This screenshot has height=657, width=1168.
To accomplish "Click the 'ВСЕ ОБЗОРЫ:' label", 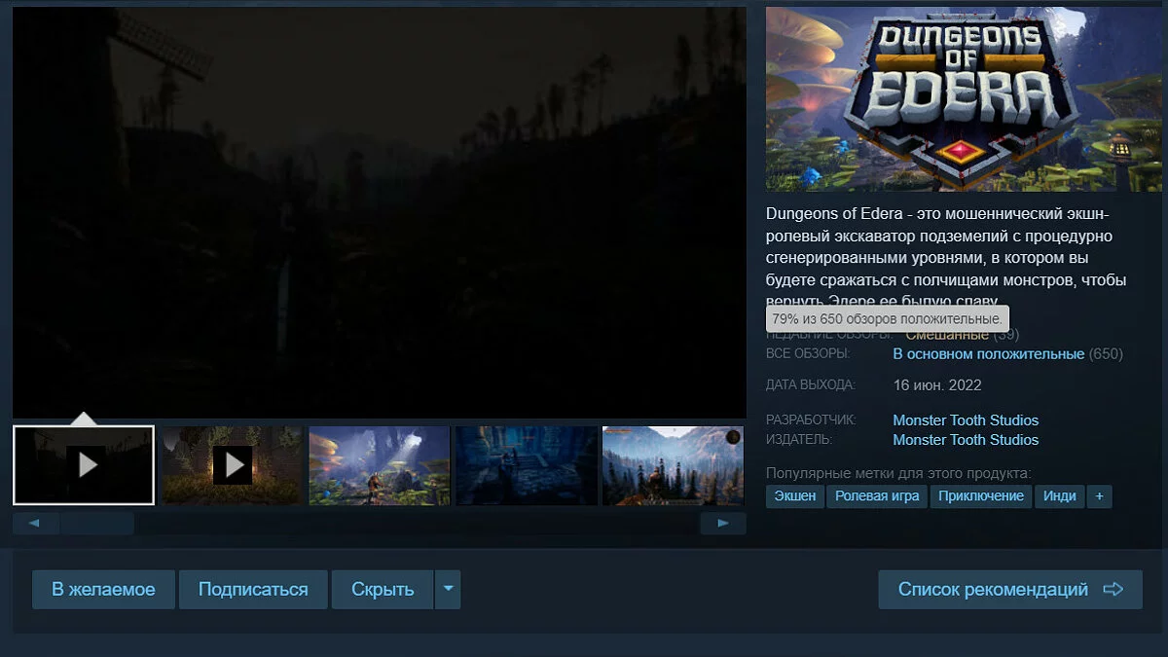I will click(808, 353).
